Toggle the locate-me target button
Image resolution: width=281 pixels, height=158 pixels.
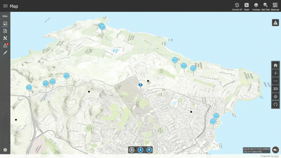coord(275,97)
